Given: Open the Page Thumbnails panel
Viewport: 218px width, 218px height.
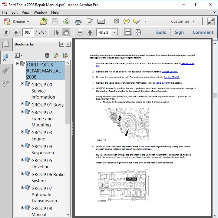Looking at the screenshot, I should pyautogui.click(x=5, y=44).
